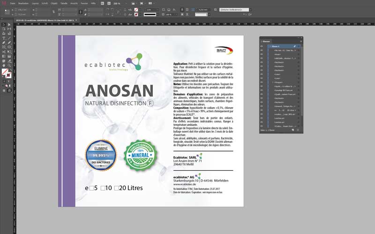This screenshot has width=375, height=234.
Task: Click the Bridge icon in the menu bar
Action: (102, 3)
